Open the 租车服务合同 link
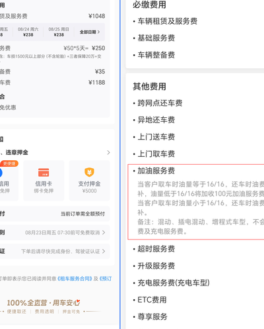Viewport: 264px width, 329px height. [x=75, y=279]
